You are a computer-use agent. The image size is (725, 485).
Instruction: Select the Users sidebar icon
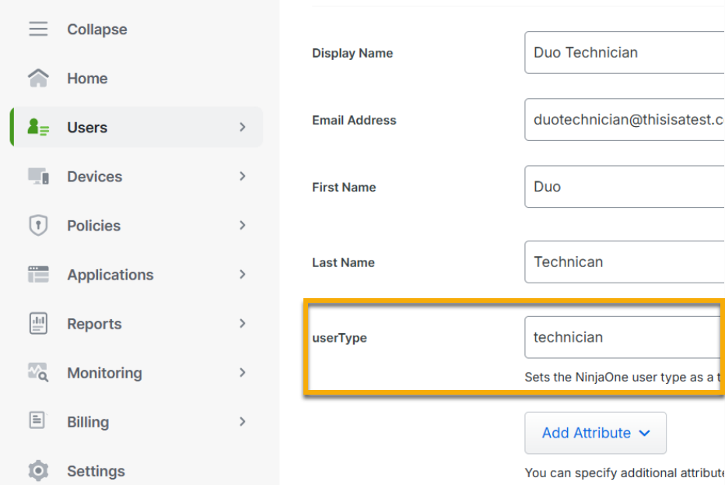37,127
